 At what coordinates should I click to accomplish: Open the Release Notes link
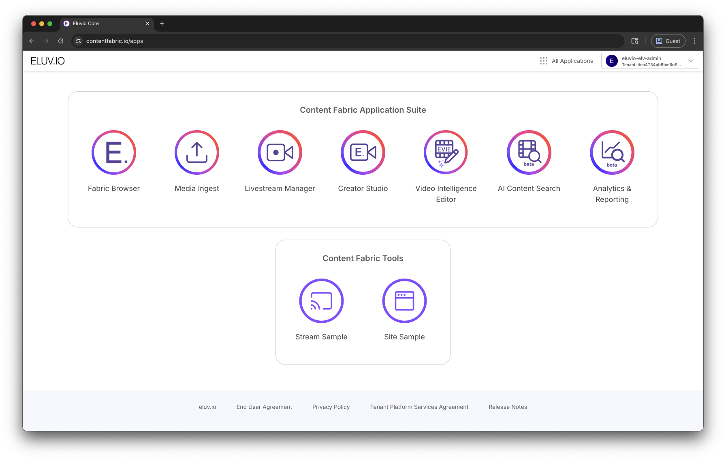click(508, 407)
